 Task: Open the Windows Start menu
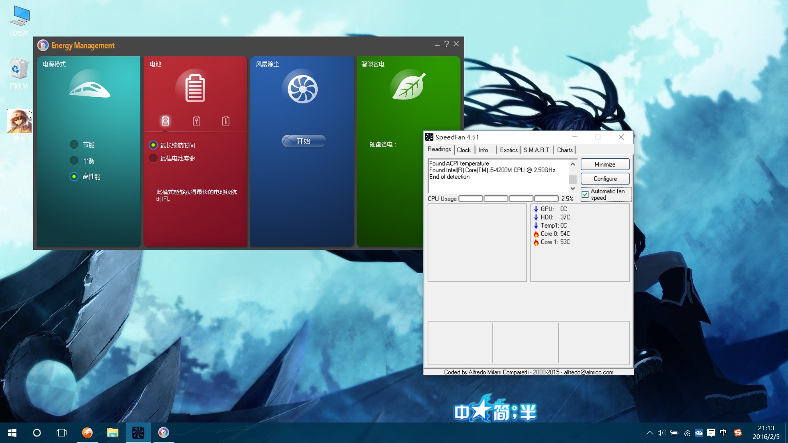[12, 433]
